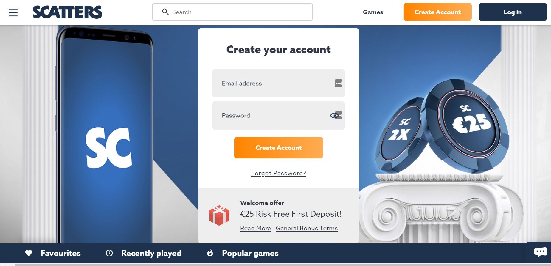Click the clock Recently played icon
Image resolution: width=551 pixels, height=266 pixels.
tap(109, 253)
